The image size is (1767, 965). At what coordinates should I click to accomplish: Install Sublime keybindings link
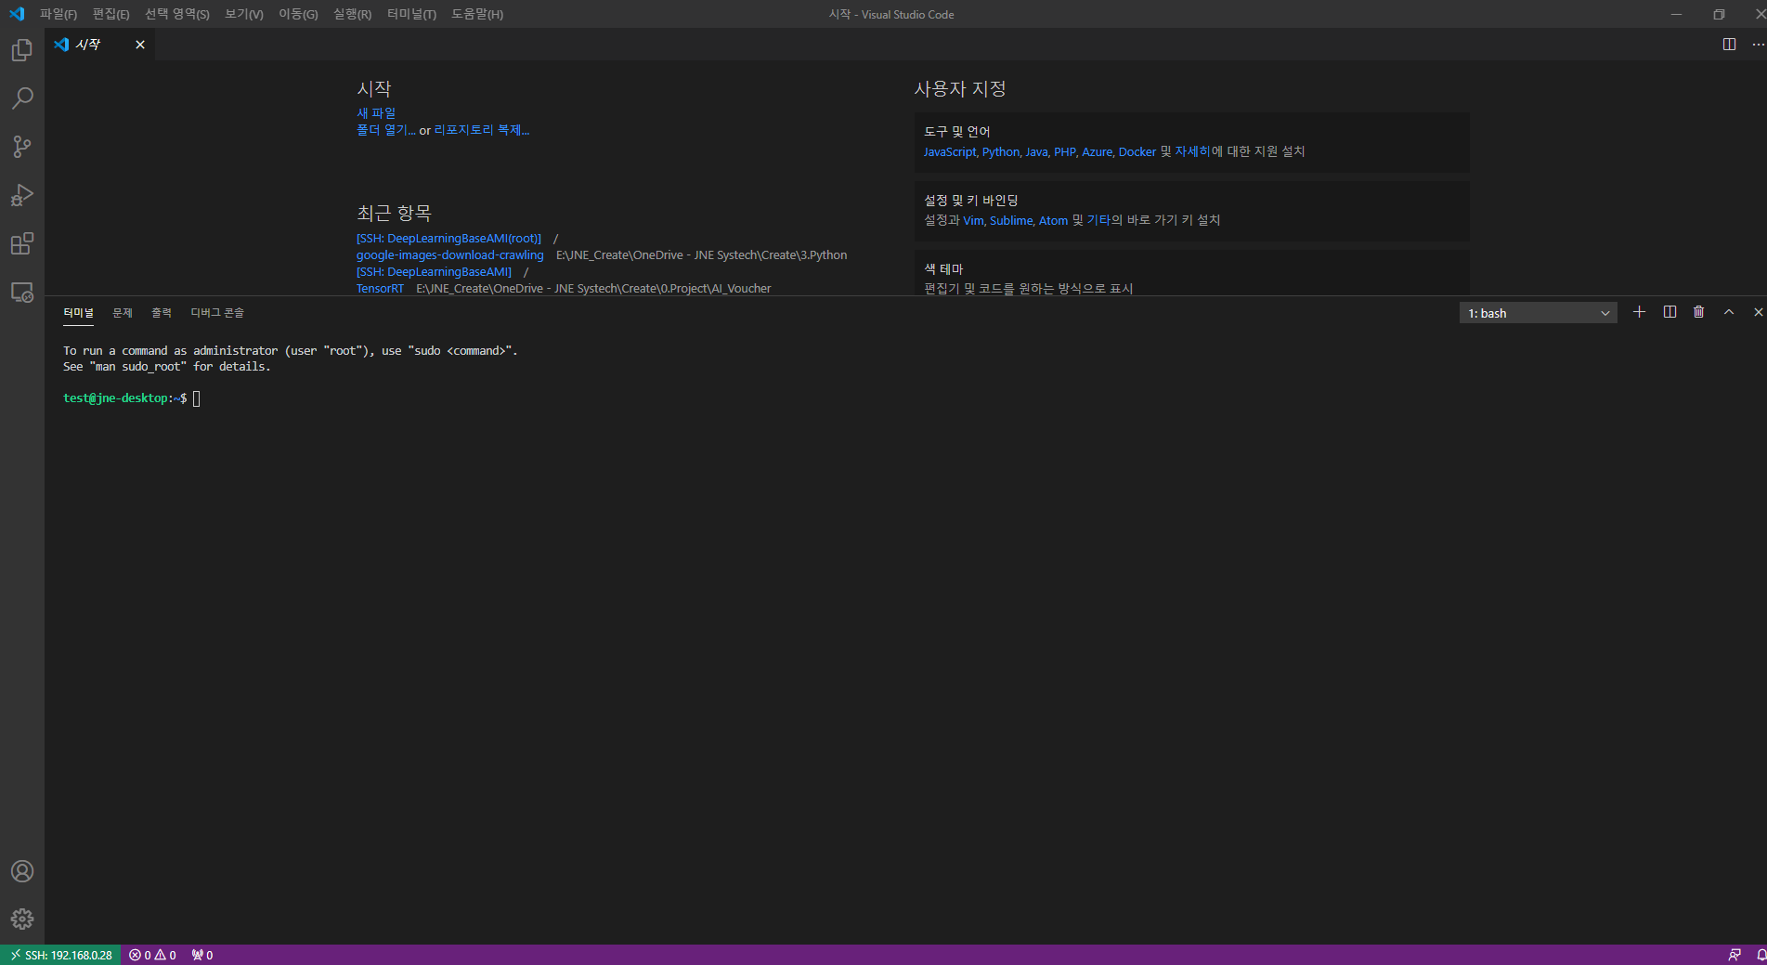tap(1011, 221)
